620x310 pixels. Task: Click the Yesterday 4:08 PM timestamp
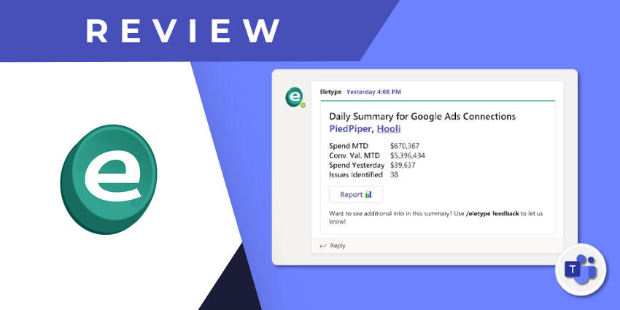[x=373, y=92]
